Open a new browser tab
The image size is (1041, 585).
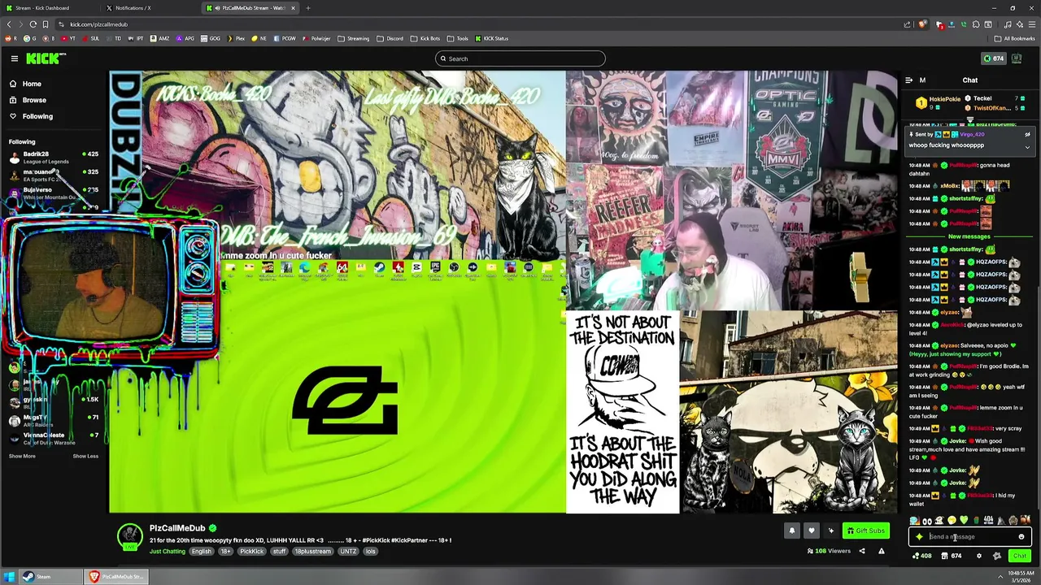(308, 8)
